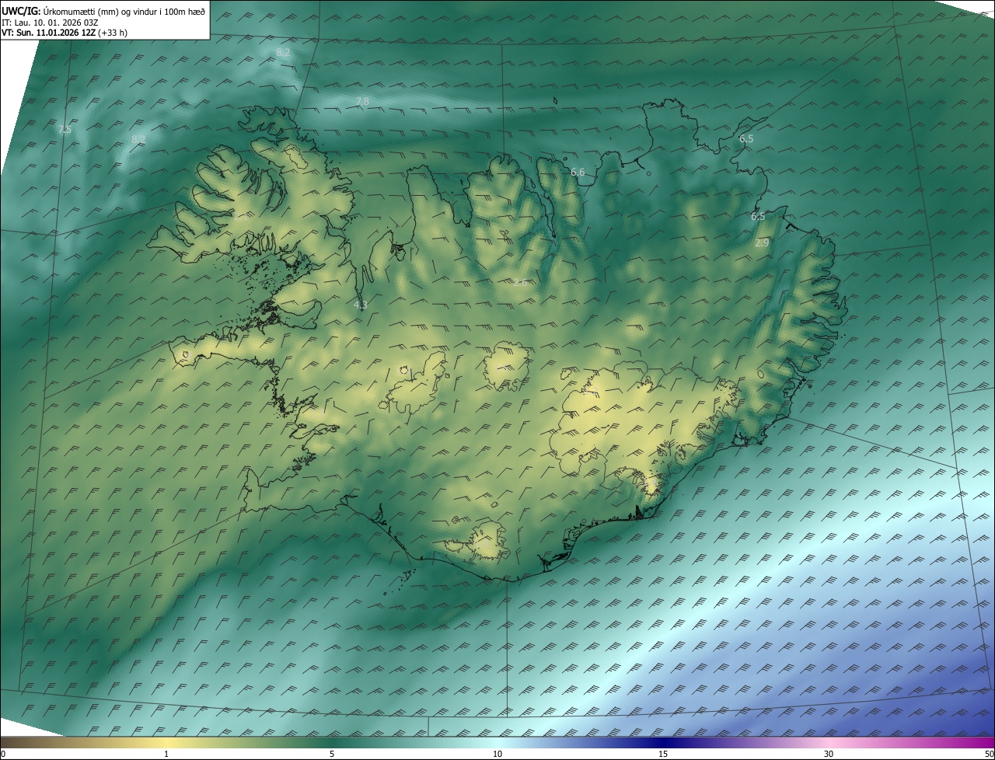Click the 7.5 precipitation value label

click(x=65, y=130)
